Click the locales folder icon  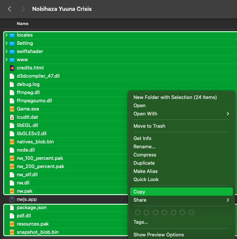[12, 35]
